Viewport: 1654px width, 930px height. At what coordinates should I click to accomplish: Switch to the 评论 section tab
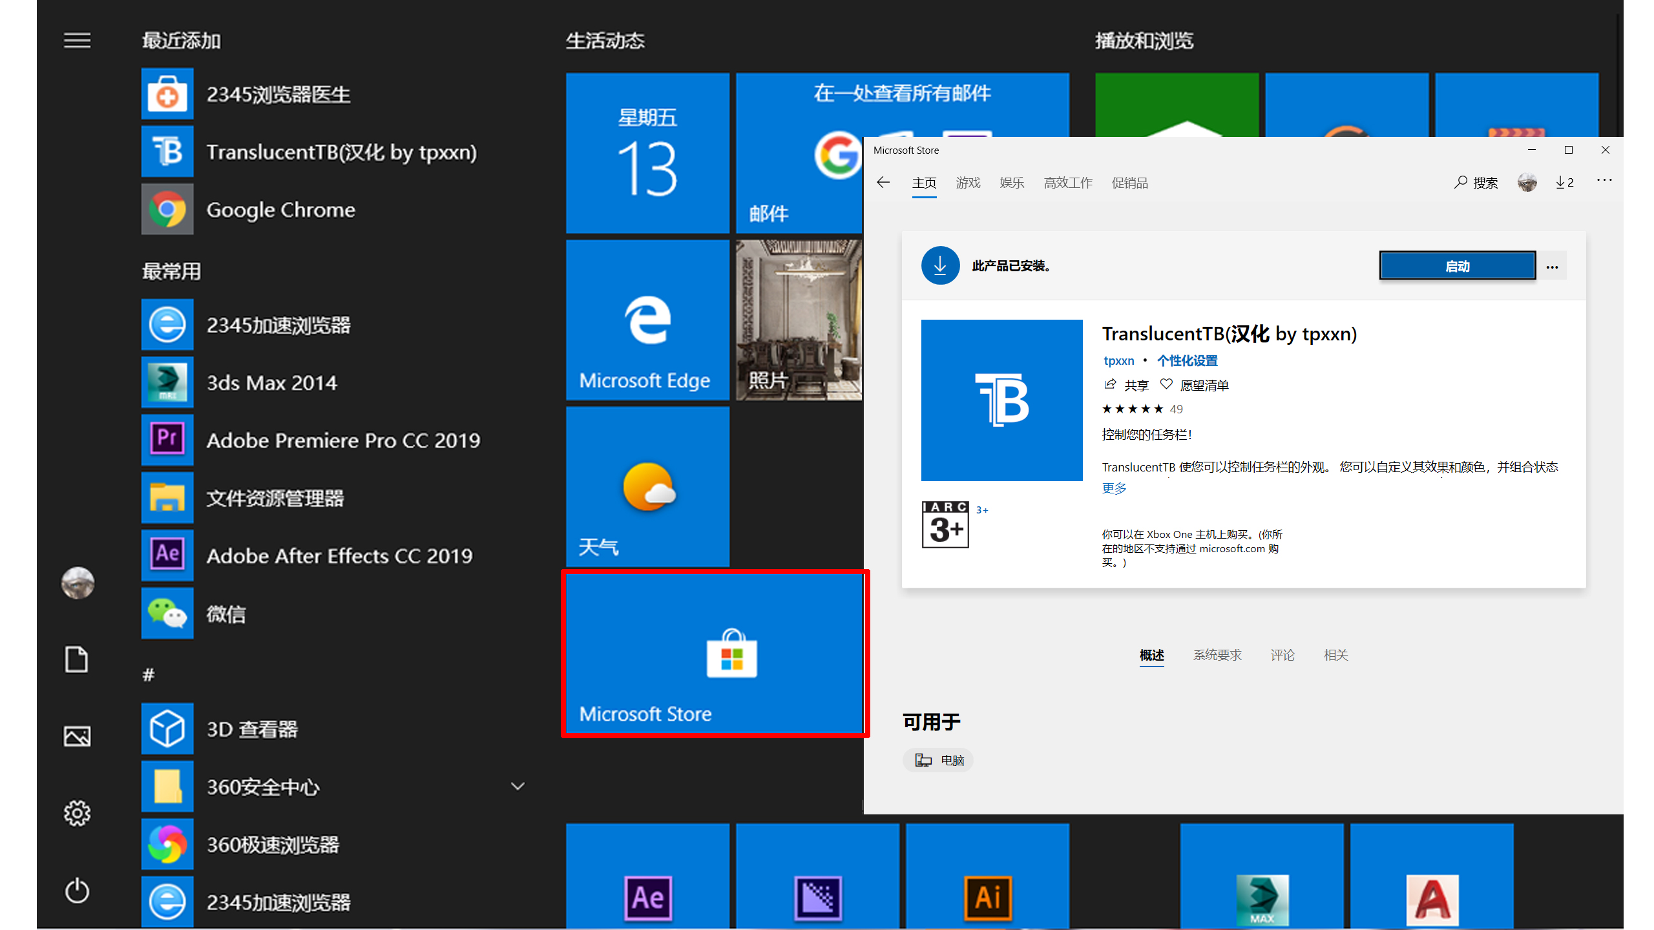tap(1282, 655)
